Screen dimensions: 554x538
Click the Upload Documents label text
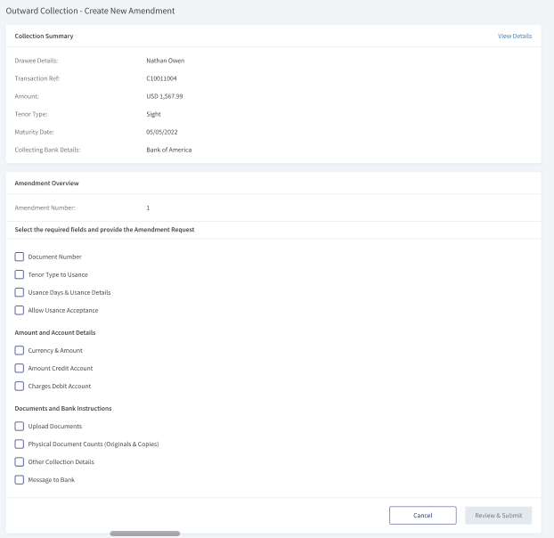[x=54, y=427]
